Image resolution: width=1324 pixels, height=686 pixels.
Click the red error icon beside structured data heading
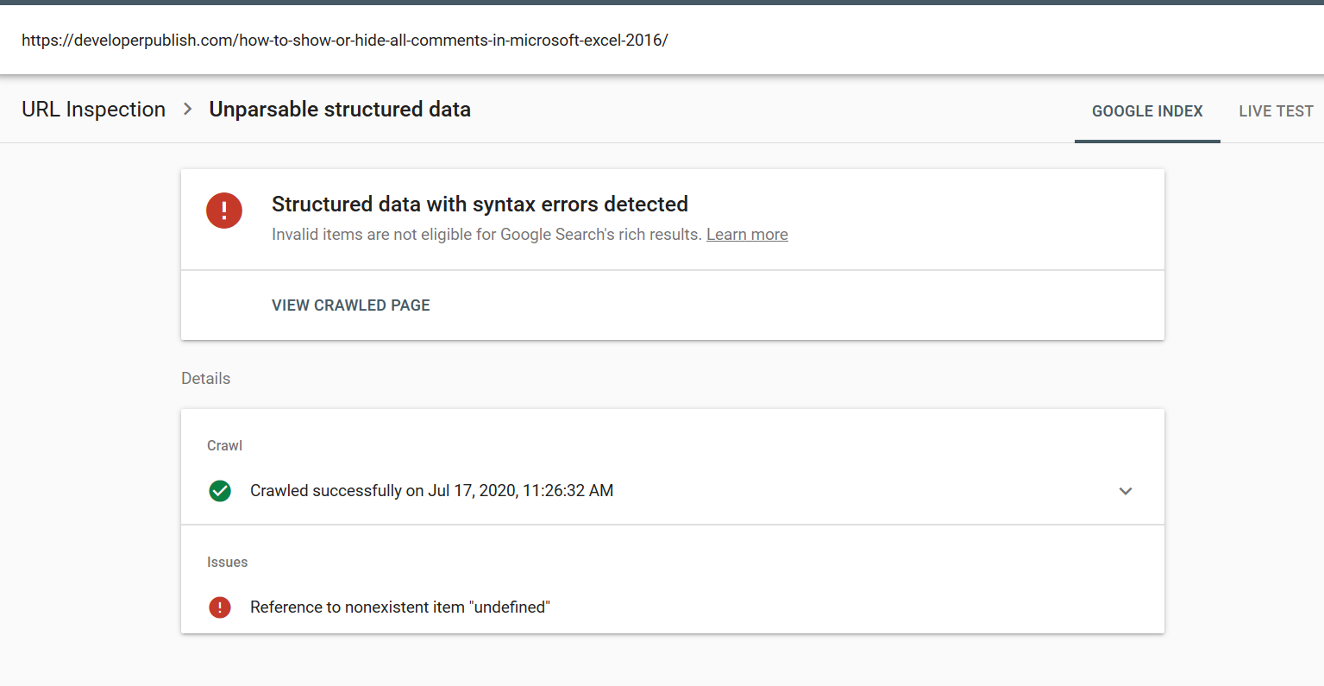(224, 211)
